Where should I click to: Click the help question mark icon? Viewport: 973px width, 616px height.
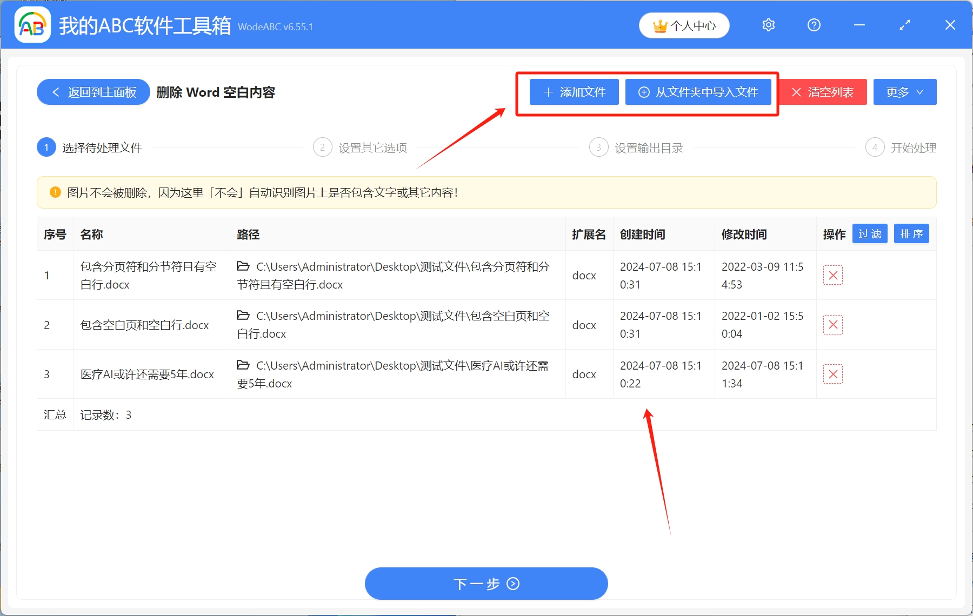[814, 25]
